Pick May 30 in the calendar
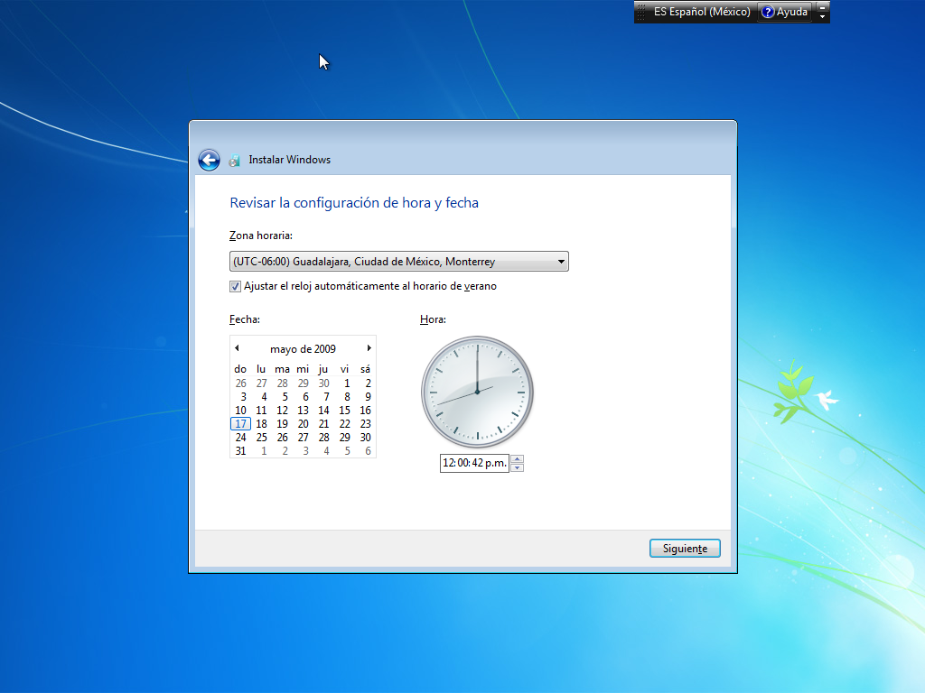The width and height of the screenshot is (925, 693). tap(365, 438)
